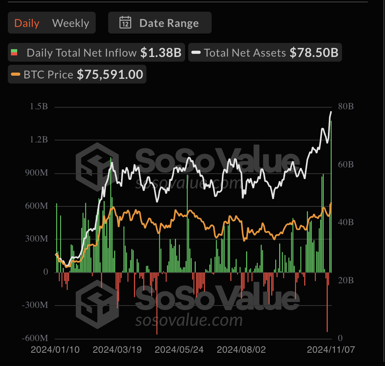This screenshot has width=385, height=366.
Task: Open the Date Range picker
Action: [x=160, y=23]
